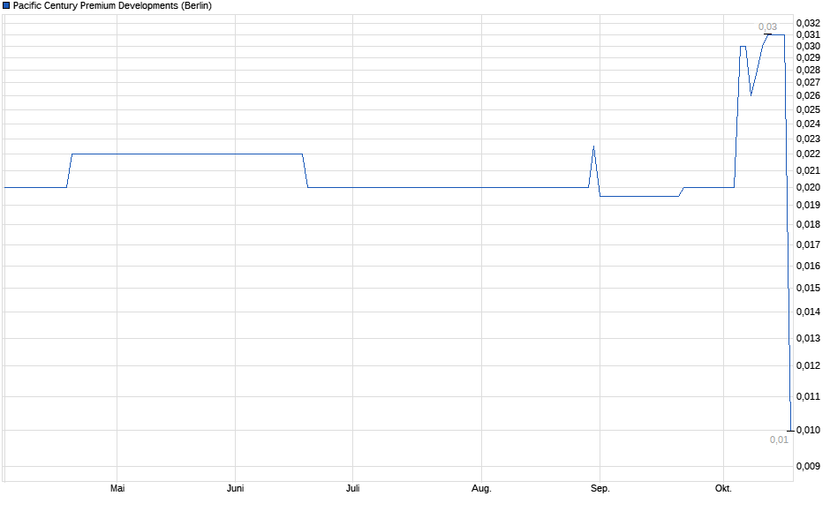Select the Juni label on the time axis

235,488
